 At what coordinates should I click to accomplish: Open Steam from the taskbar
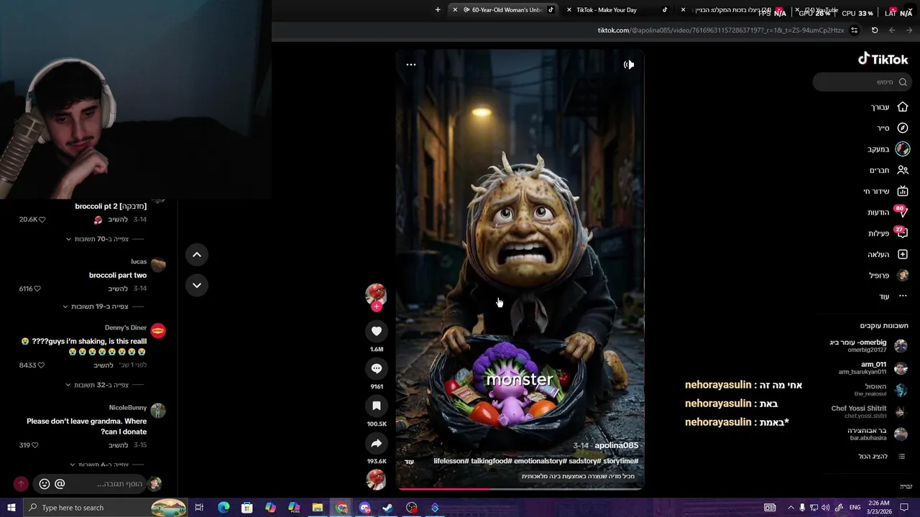[388, 508]
